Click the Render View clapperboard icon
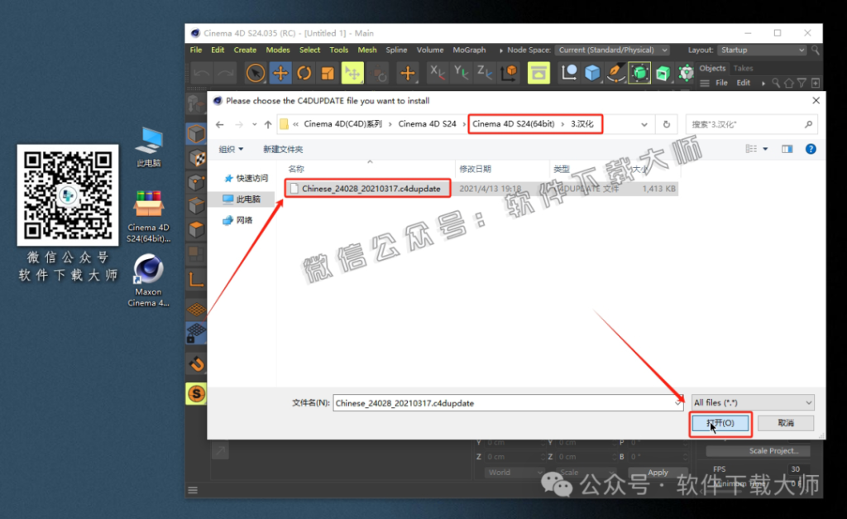Screen dimensions: 847x519 [x=538, y=73]
